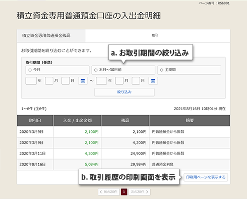This screenshot has width=247, height=199.
Task: Go to next 20 items (次の20件)
Action: point(139,192)
